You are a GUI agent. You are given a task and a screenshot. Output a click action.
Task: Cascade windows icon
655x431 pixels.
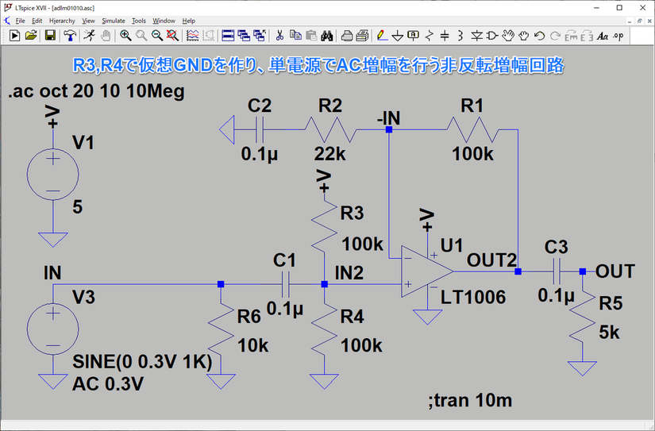(244, 36)
